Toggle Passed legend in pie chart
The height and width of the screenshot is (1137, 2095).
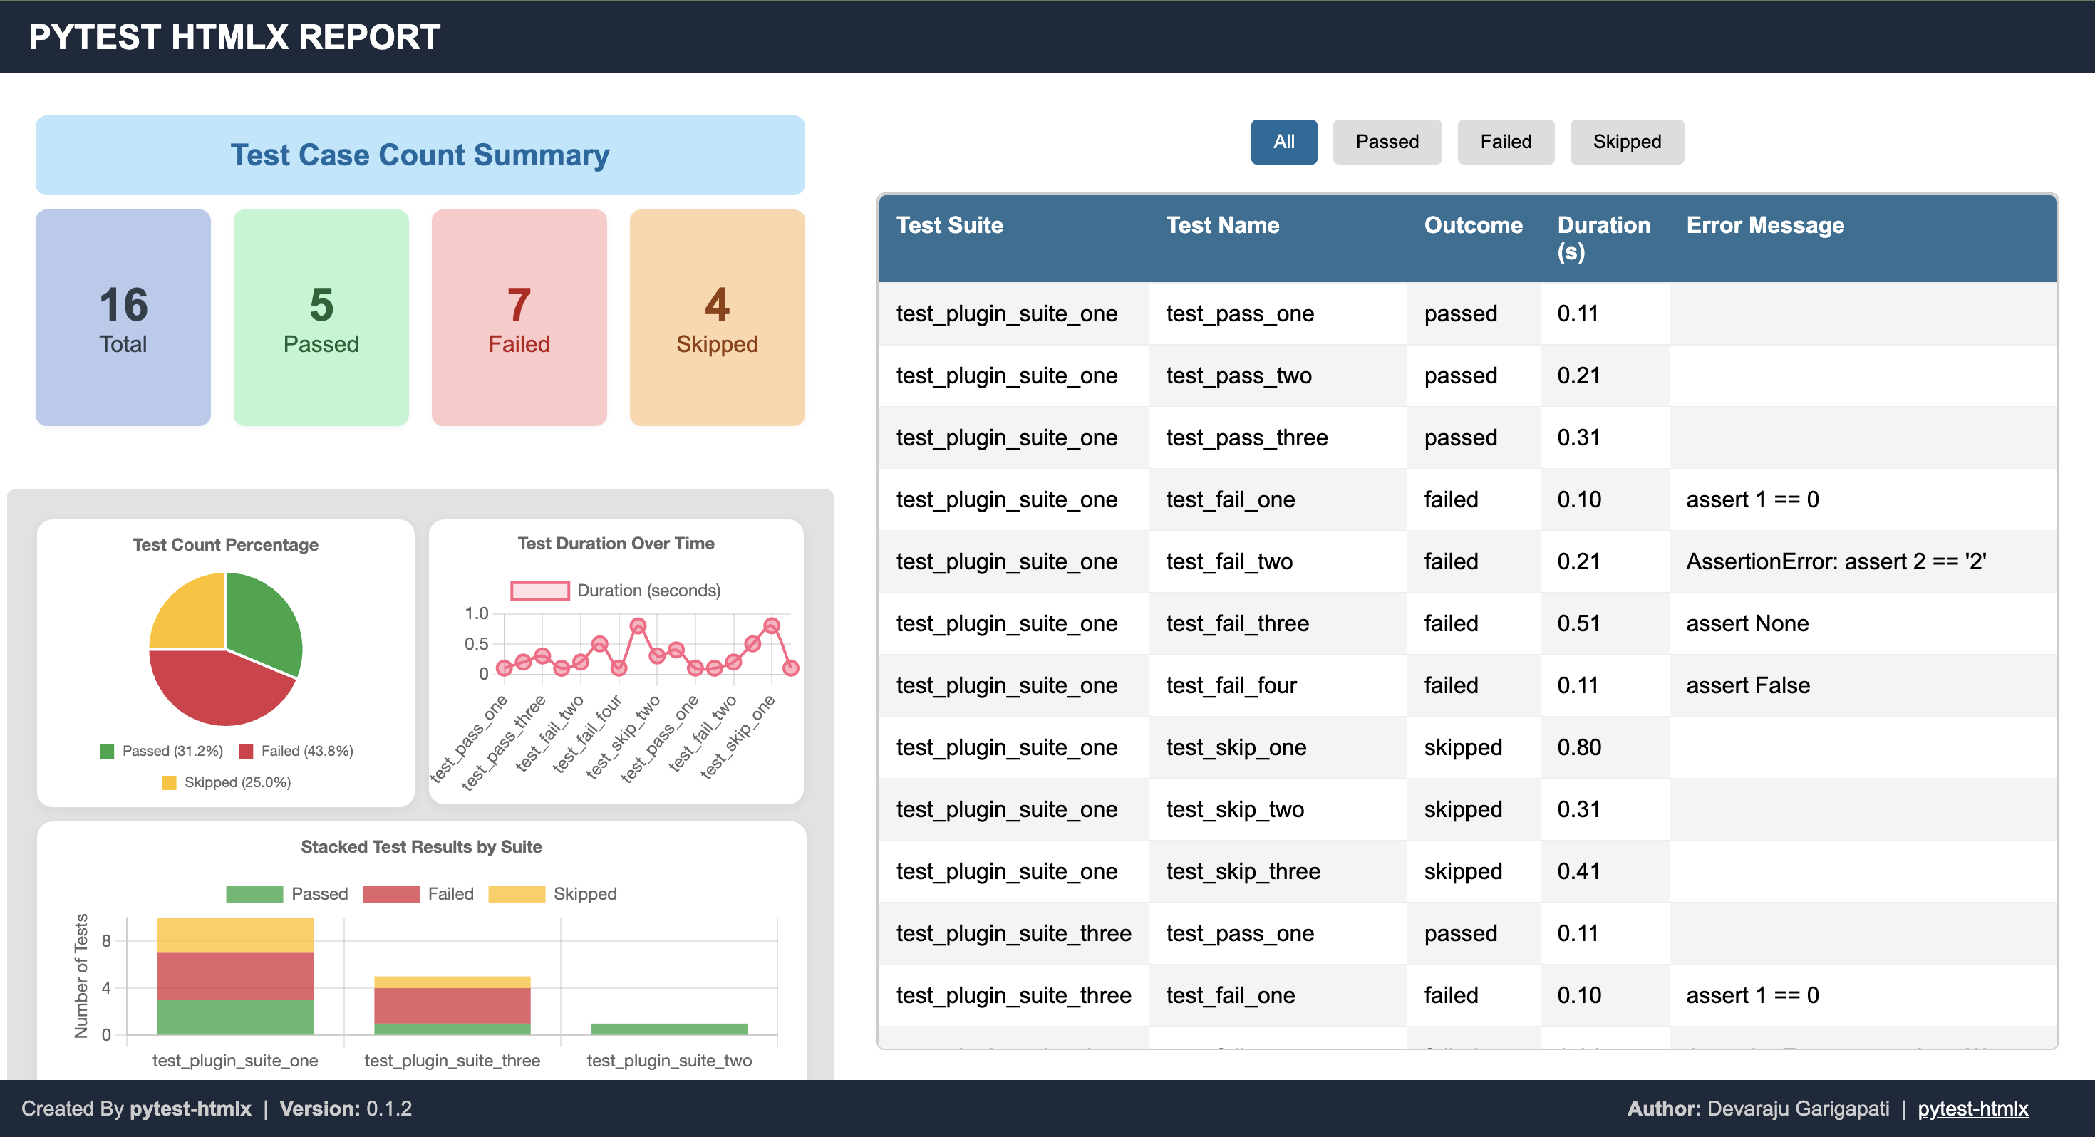click(x=161, y=751)
